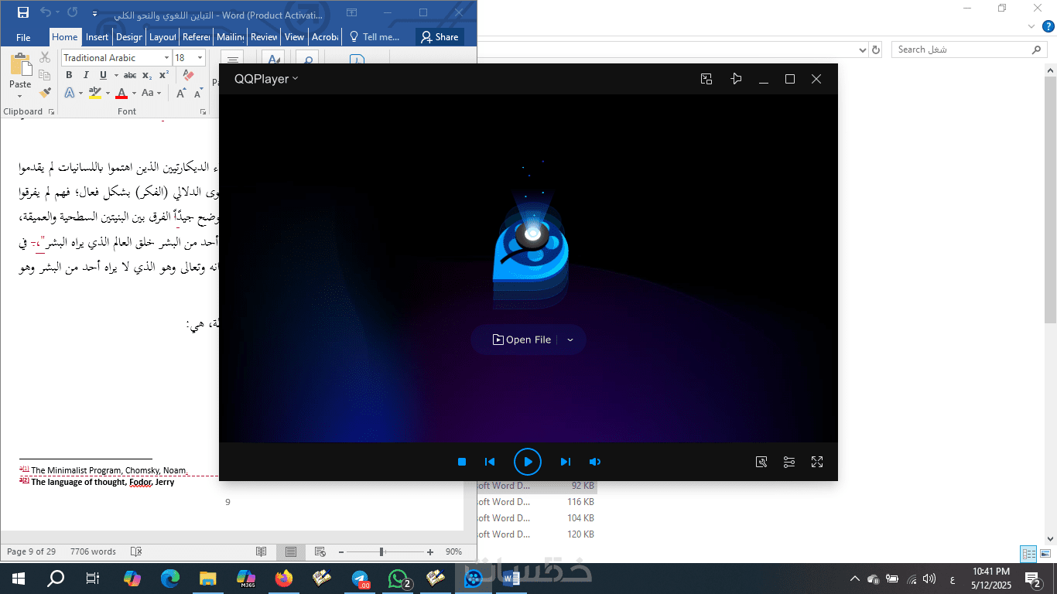Switch to Print Layout view in Word

click(291, 551)
